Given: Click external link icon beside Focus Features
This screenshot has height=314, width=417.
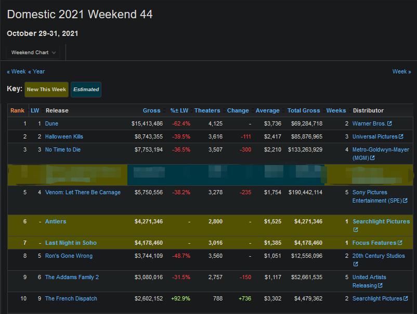Looking at the screenshot, I should 400,243.
